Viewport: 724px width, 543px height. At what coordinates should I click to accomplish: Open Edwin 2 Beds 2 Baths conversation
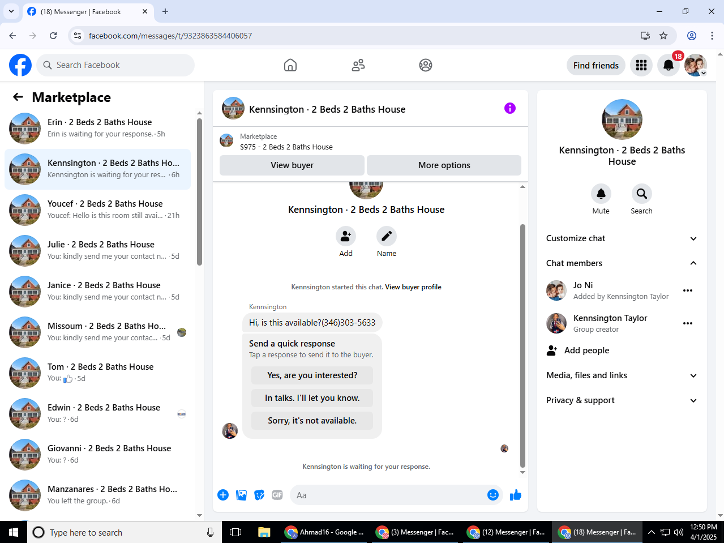coord(98,414)
